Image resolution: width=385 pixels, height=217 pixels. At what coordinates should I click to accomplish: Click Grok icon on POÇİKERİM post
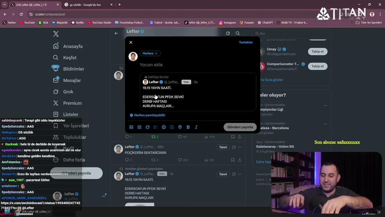pyautogui.click(x=234, y=147)
